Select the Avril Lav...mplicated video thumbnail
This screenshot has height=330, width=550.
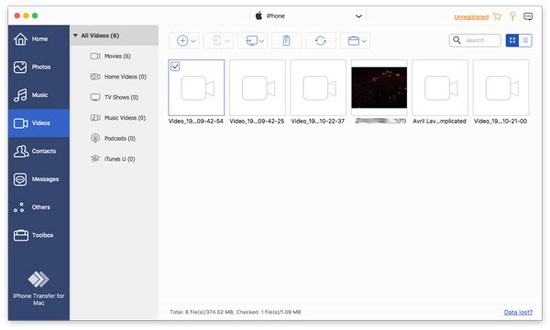tap(440, 88)
